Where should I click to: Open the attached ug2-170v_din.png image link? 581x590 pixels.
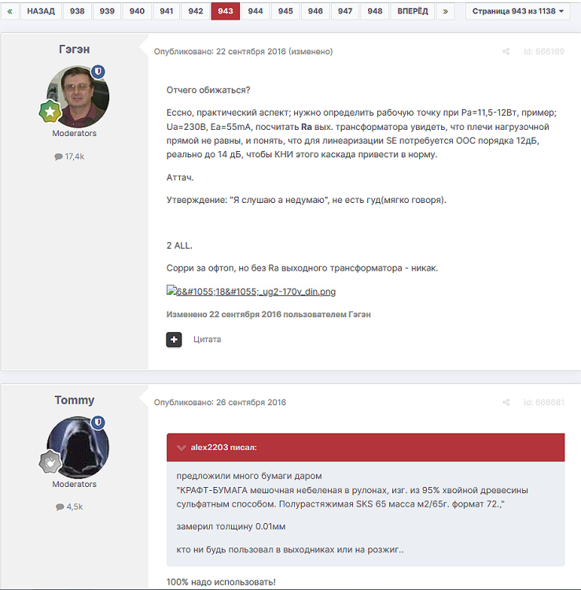(x=251, y=292)
